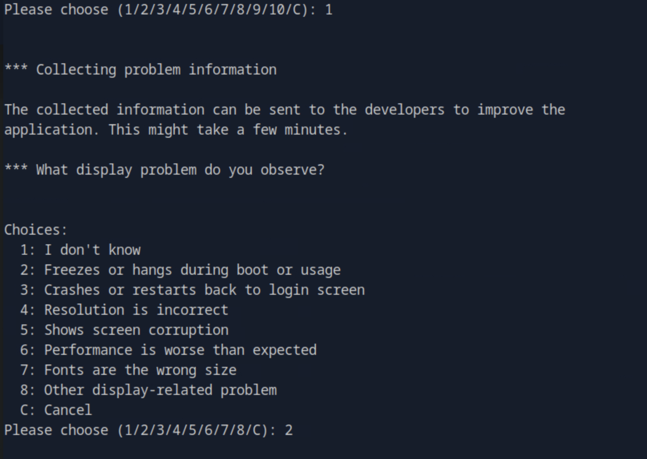Screen dimensions: 647x459
Task: Click the top prompt answer "1"
Action: pyautogui.click(x=329, y=10)
